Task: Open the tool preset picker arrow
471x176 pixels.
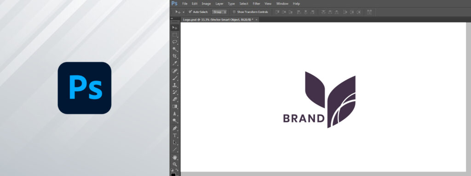Action: pyautogui.click(x=184, y=12)
